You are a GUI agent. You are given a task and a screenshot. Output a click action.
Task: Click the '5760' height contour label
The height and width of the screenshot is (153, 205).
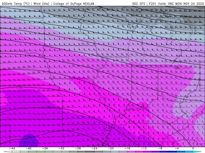point(19,87)
